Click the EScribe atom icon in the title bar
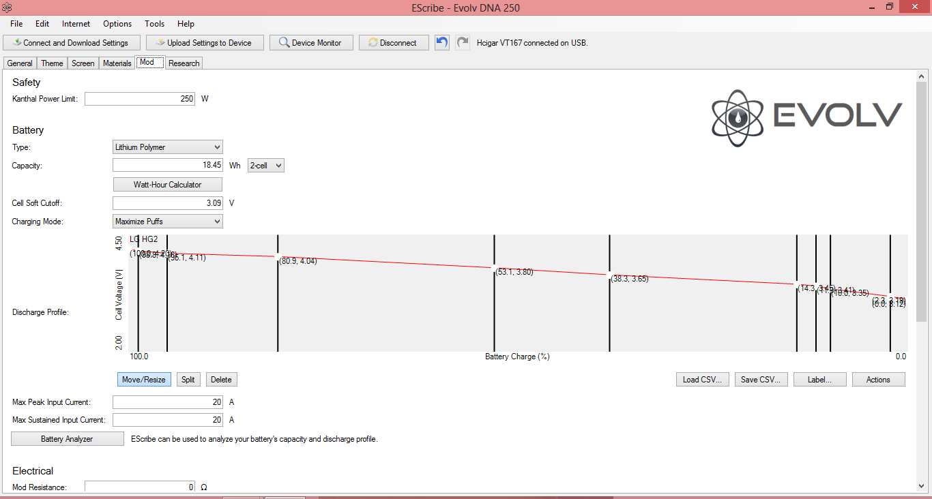932x499 pixels. click(x=8, y=7)
